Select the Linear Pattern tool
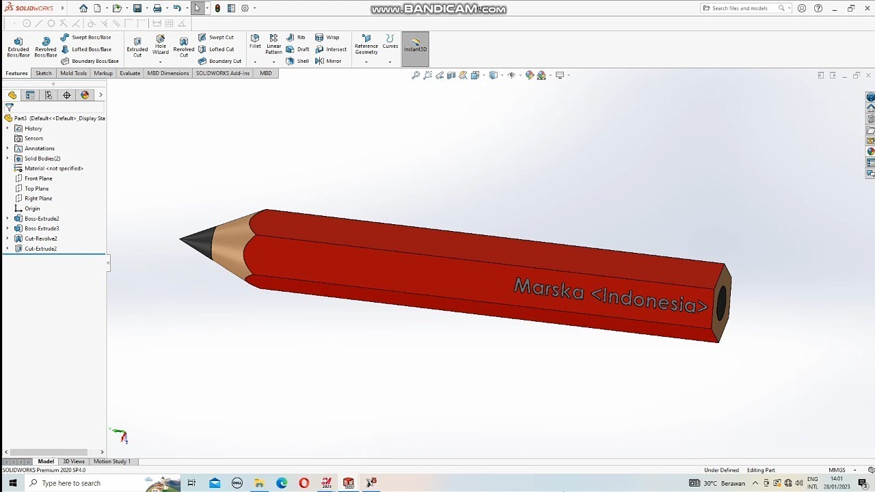 pos(273,44)
